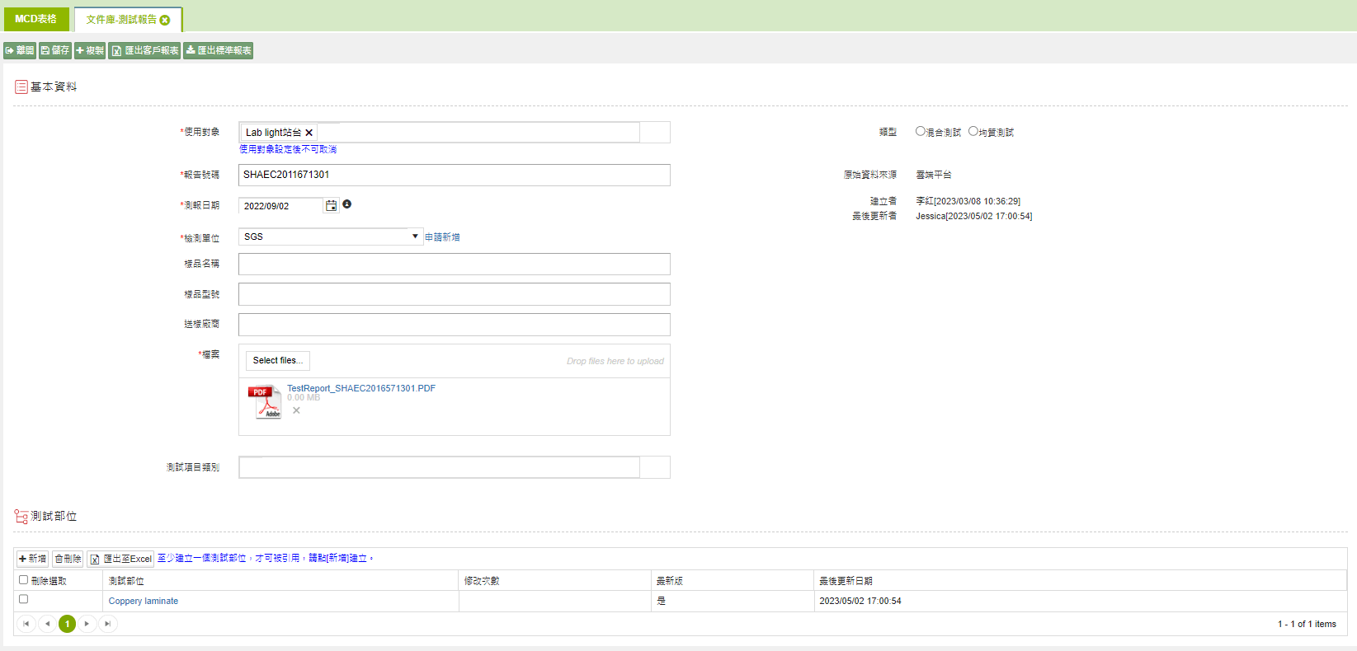
Task: Go to the previous page of grid
Action: [x=47, y=624]
